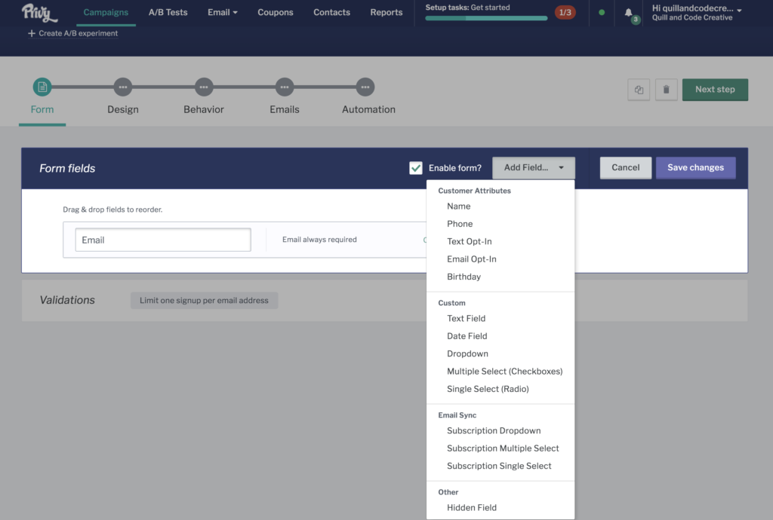The height and width of the screenshot is (520, 773).
Task: Open the Contacts page
Action: [x=332, y=12]
